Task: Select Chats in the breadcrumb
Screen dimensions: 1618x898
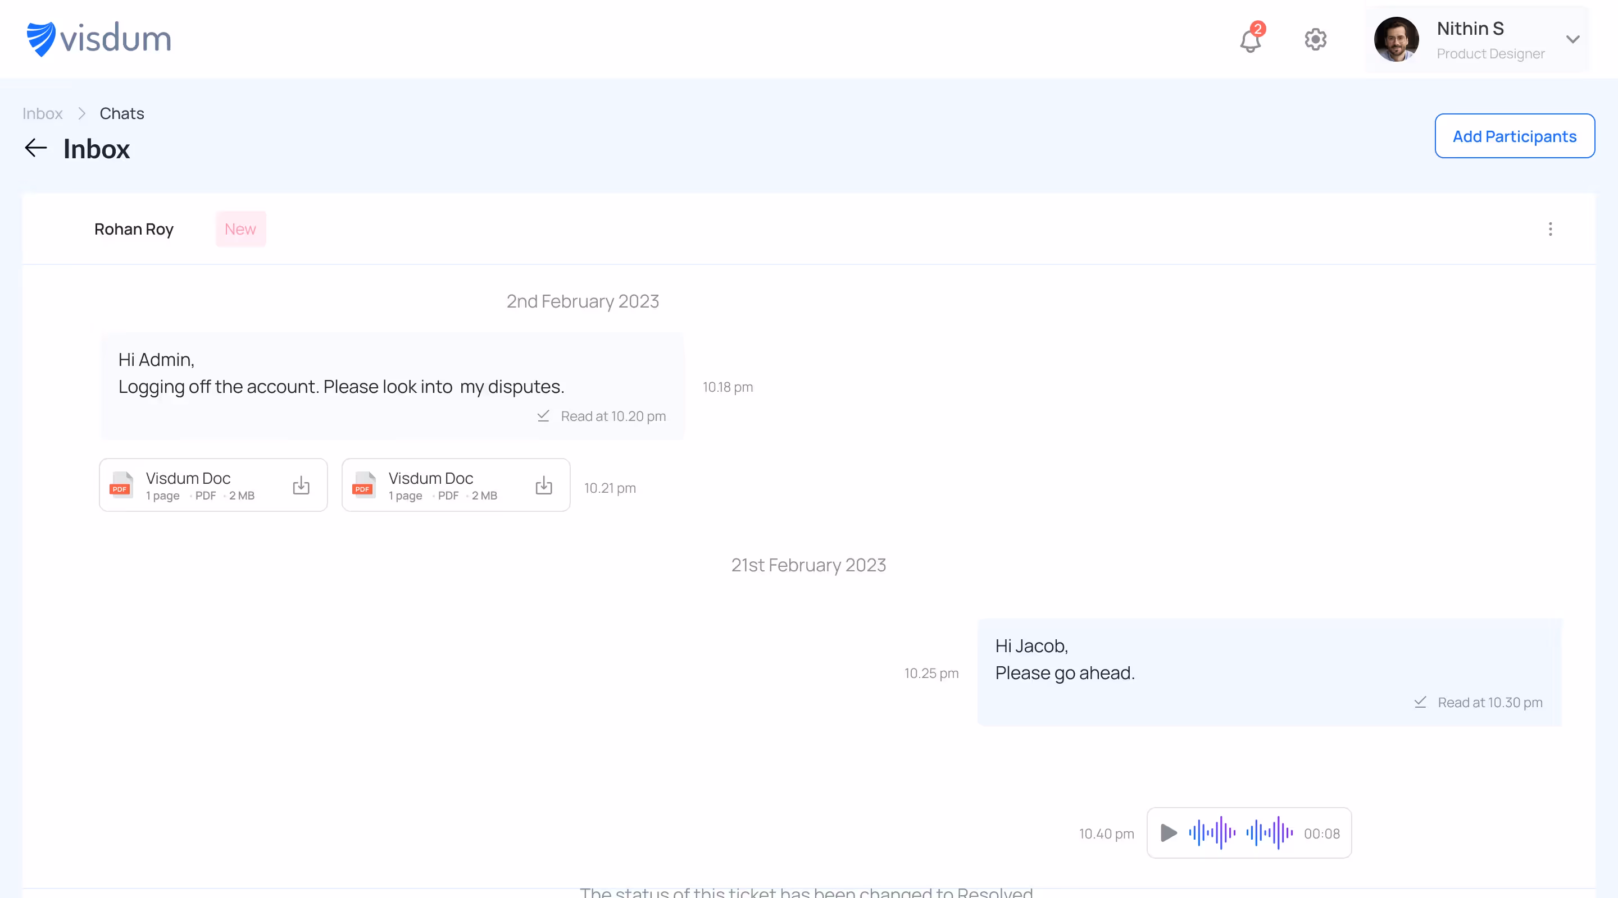Action: 122,113
